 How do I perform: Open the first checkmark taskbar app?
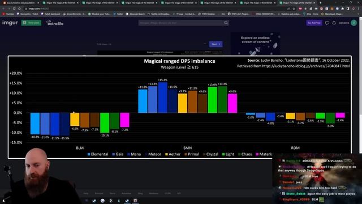[94, 201]
